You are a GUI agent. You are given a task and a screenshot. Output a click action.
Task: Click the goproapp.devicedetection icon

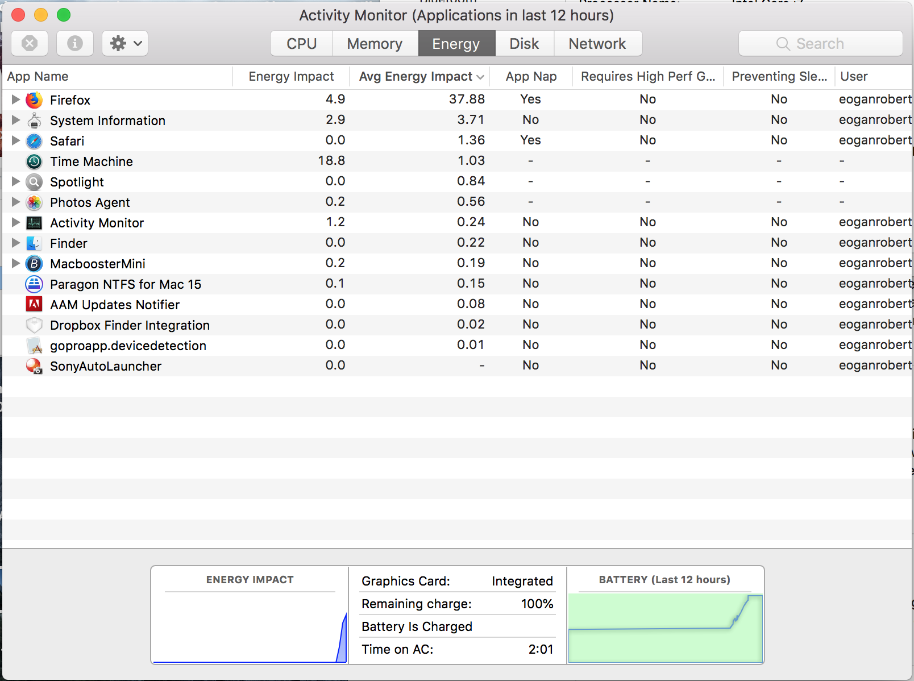point(34,346)
